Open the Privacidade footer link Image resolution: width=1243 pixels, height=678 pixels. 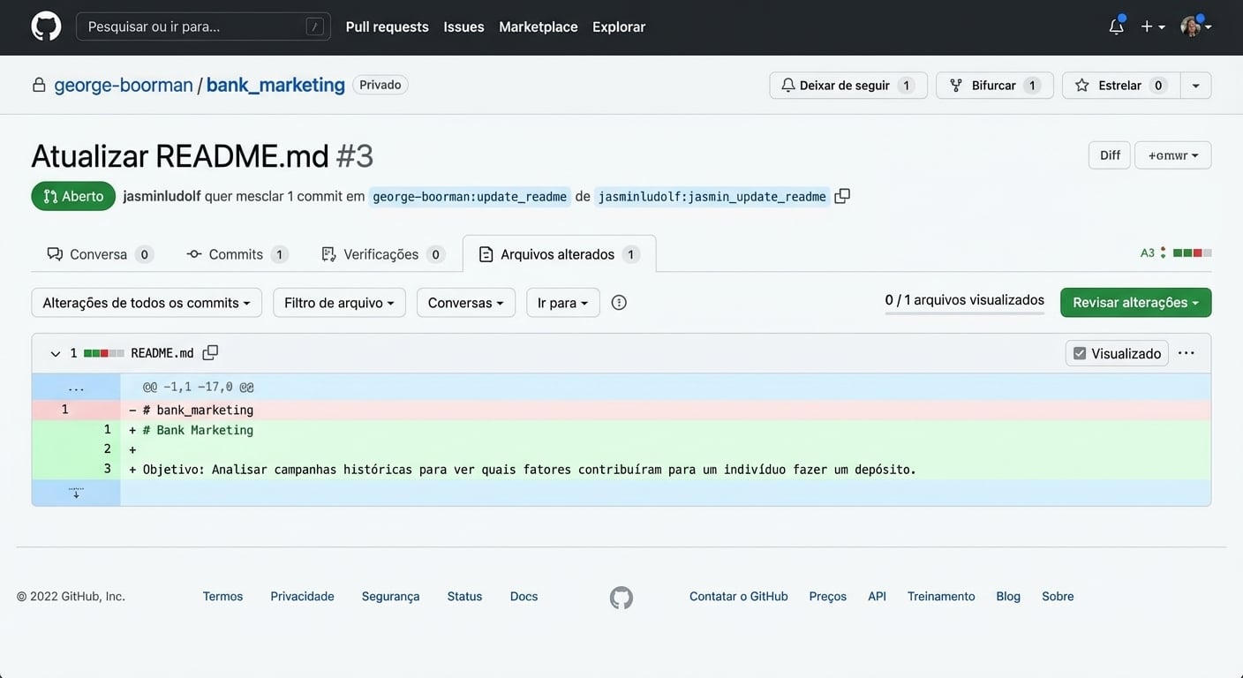303,597
